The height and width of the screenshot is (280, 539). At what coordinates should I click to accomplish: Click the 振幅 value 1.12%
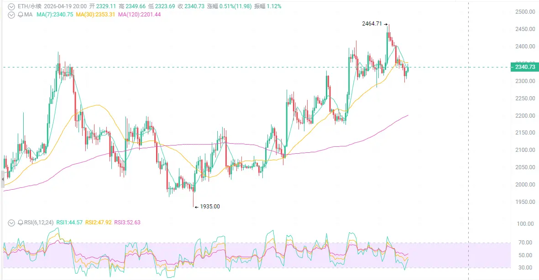click(274, 6)
